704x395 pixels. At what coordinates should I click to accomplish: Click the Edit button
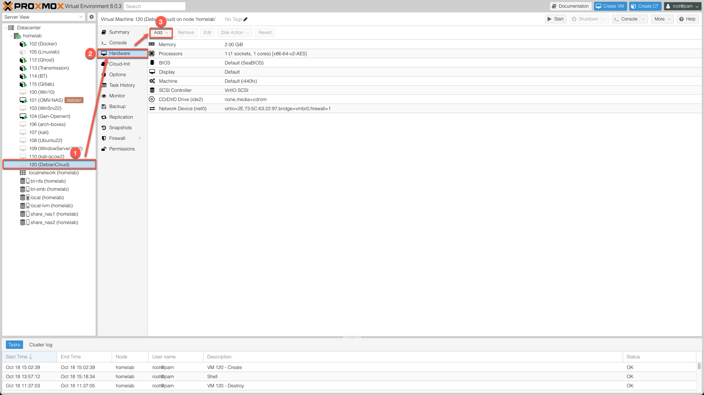click(207, 33)
